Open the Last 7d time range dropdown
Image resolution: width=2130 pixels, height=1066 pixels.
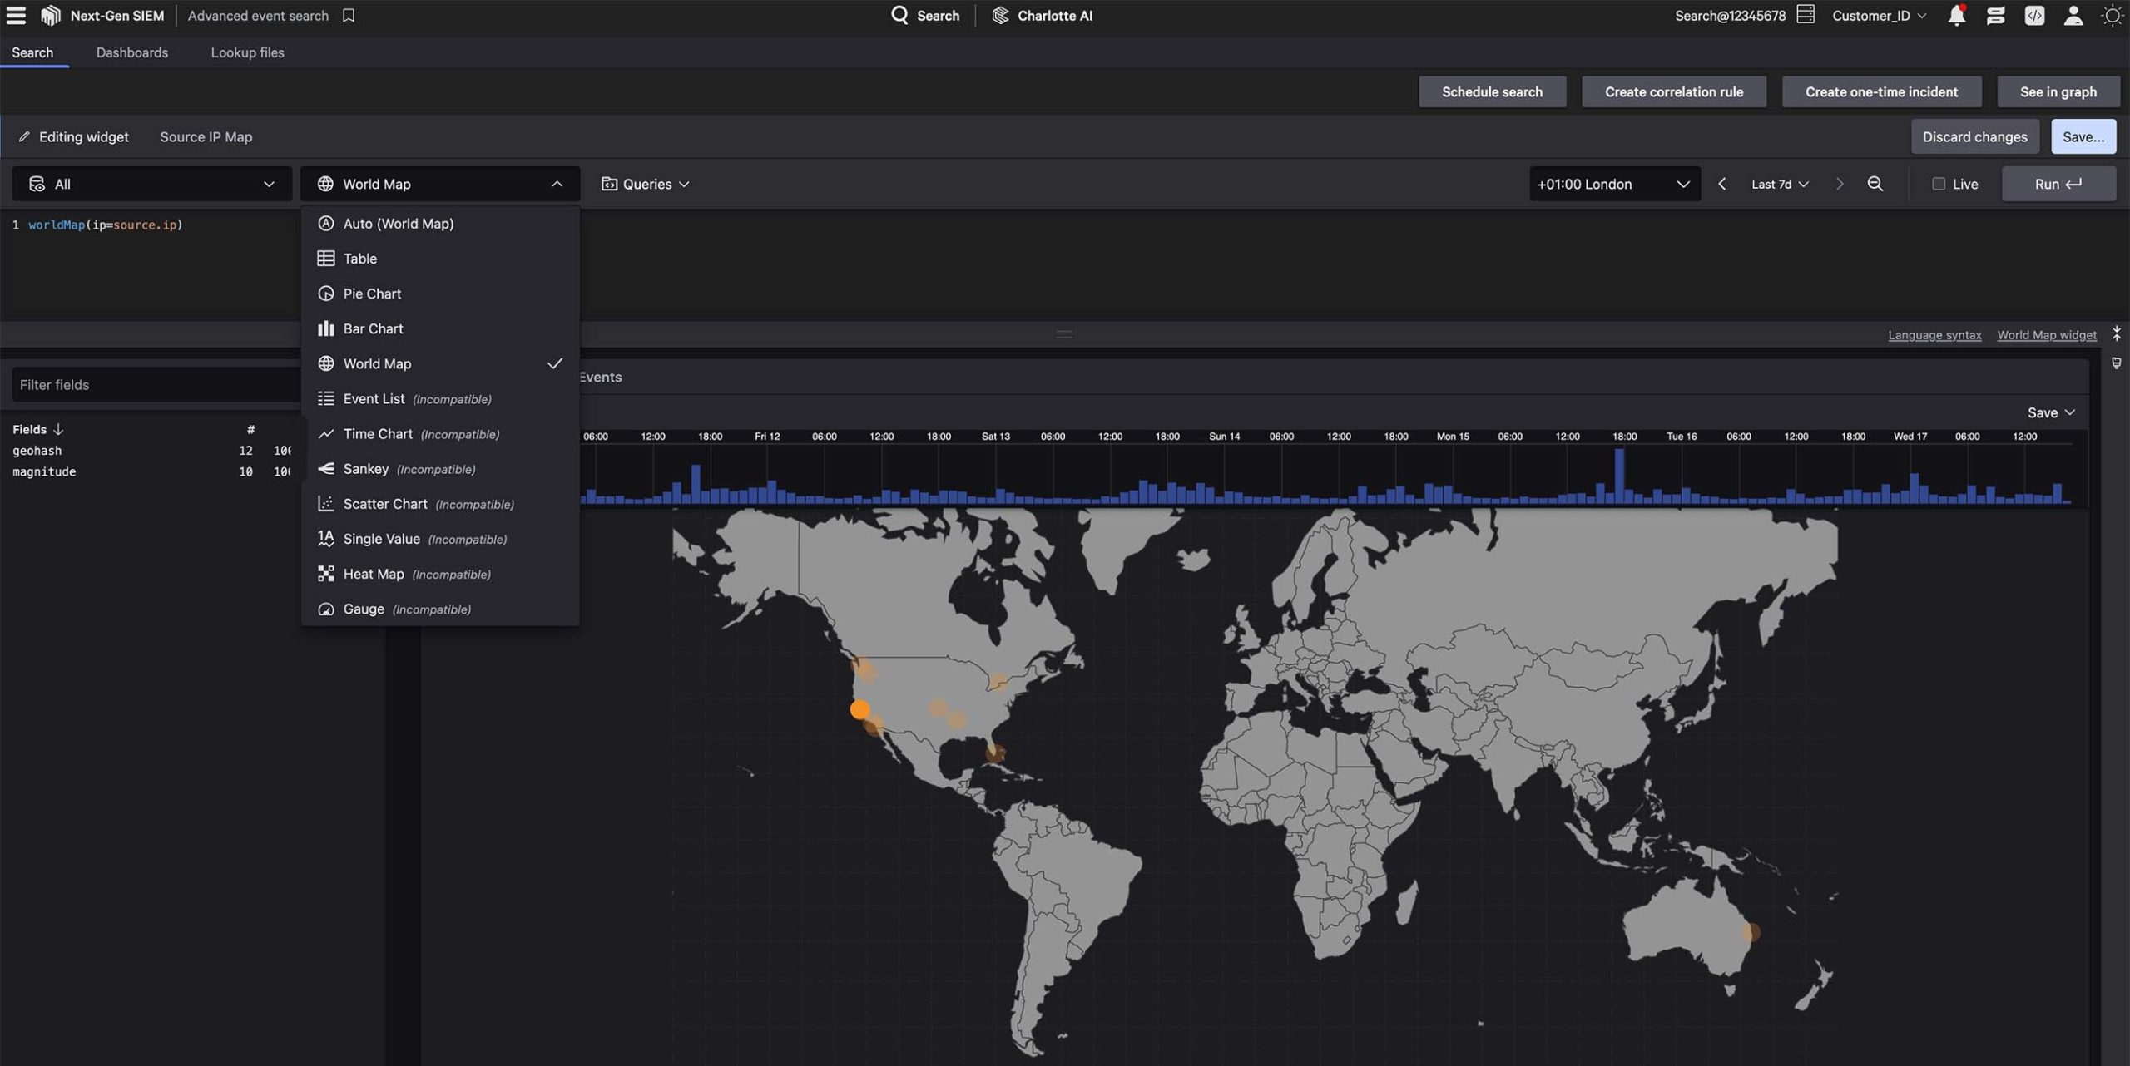point(1779,184)
